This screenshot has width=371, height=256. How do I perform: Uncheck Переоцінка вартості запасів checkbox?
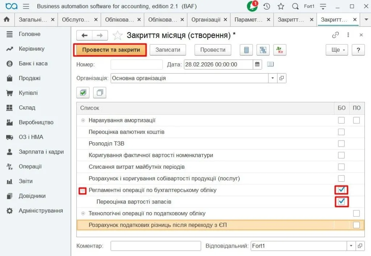(341, 201)
